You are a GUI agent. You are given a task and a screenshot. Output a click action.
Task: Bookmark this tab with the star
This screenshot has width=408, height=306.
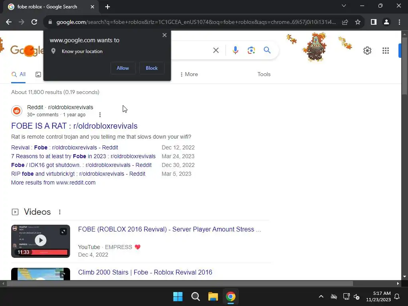point(358,22)
